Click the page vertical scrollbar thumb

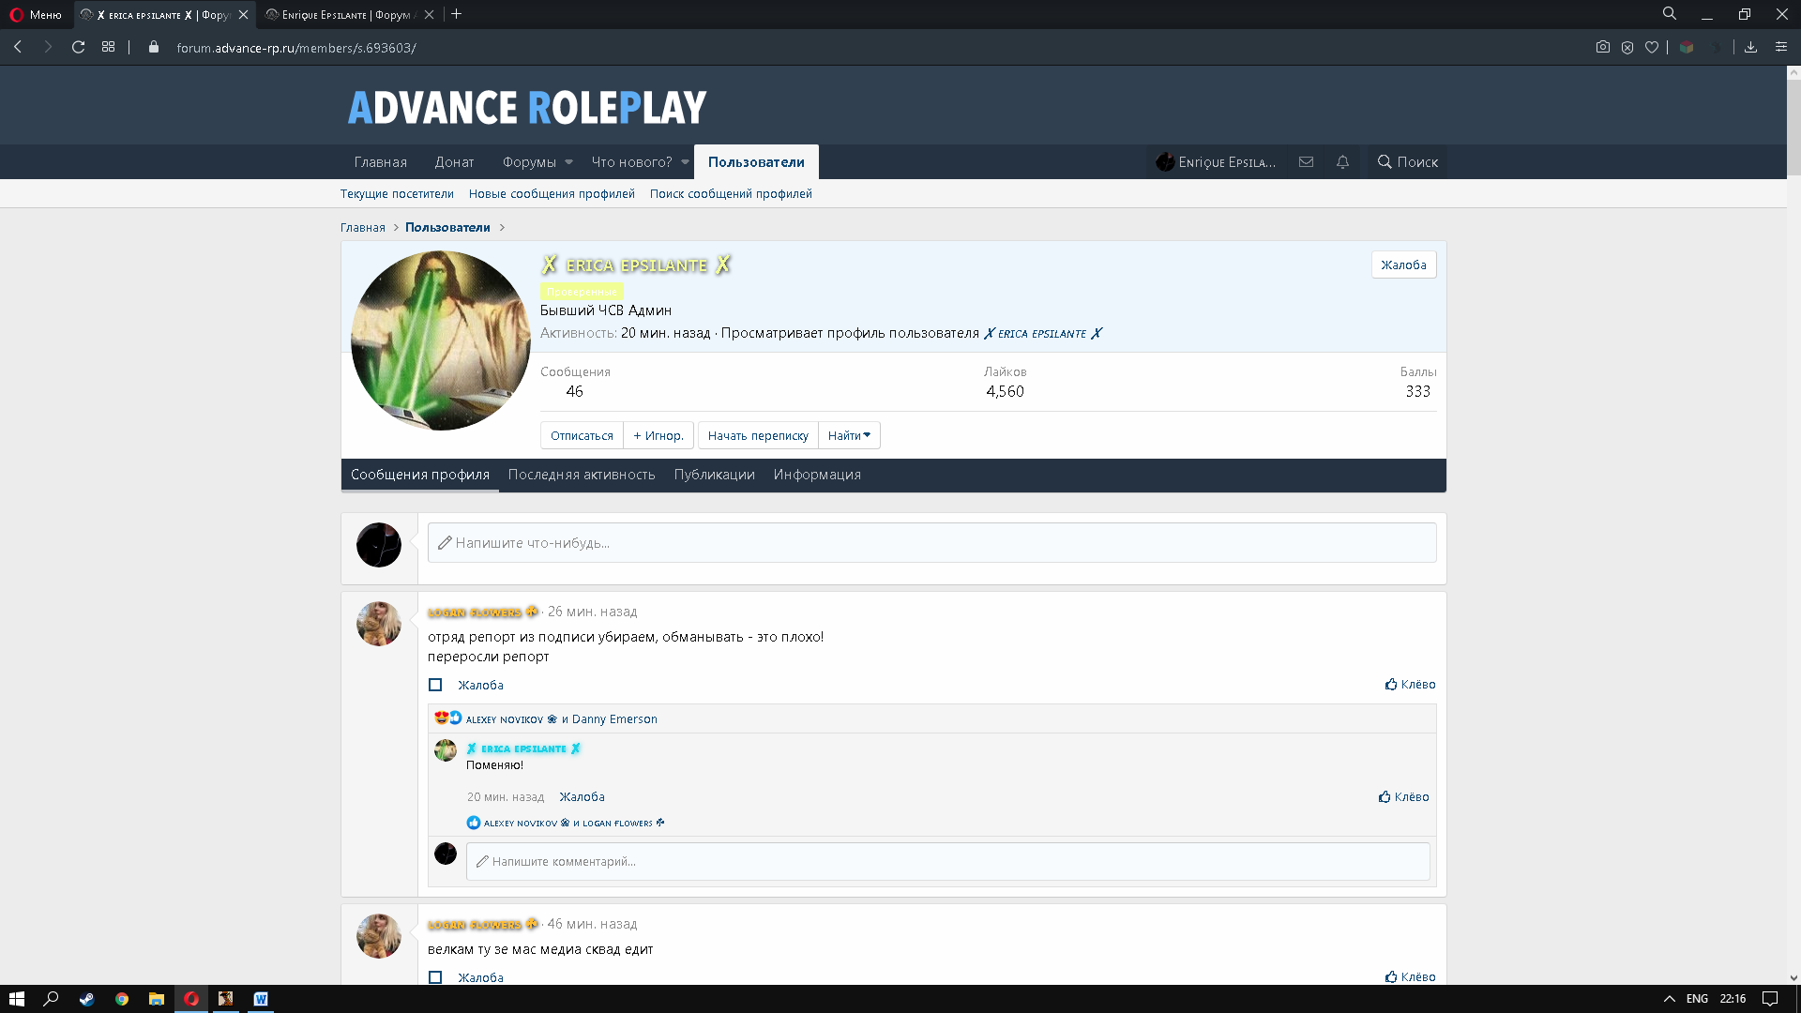(1793, 127)
